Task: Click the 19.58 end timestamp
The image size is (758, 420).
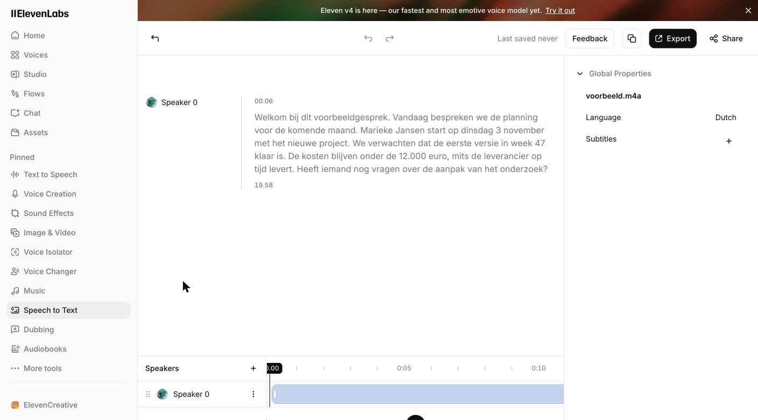Action: point(264,185)
